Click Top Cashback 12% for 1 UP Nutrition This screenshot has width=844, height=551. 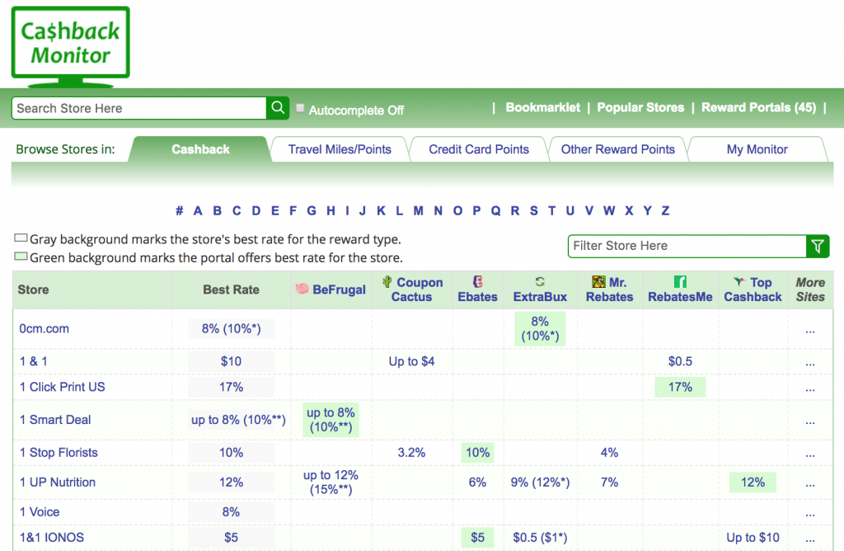(753, 482)
